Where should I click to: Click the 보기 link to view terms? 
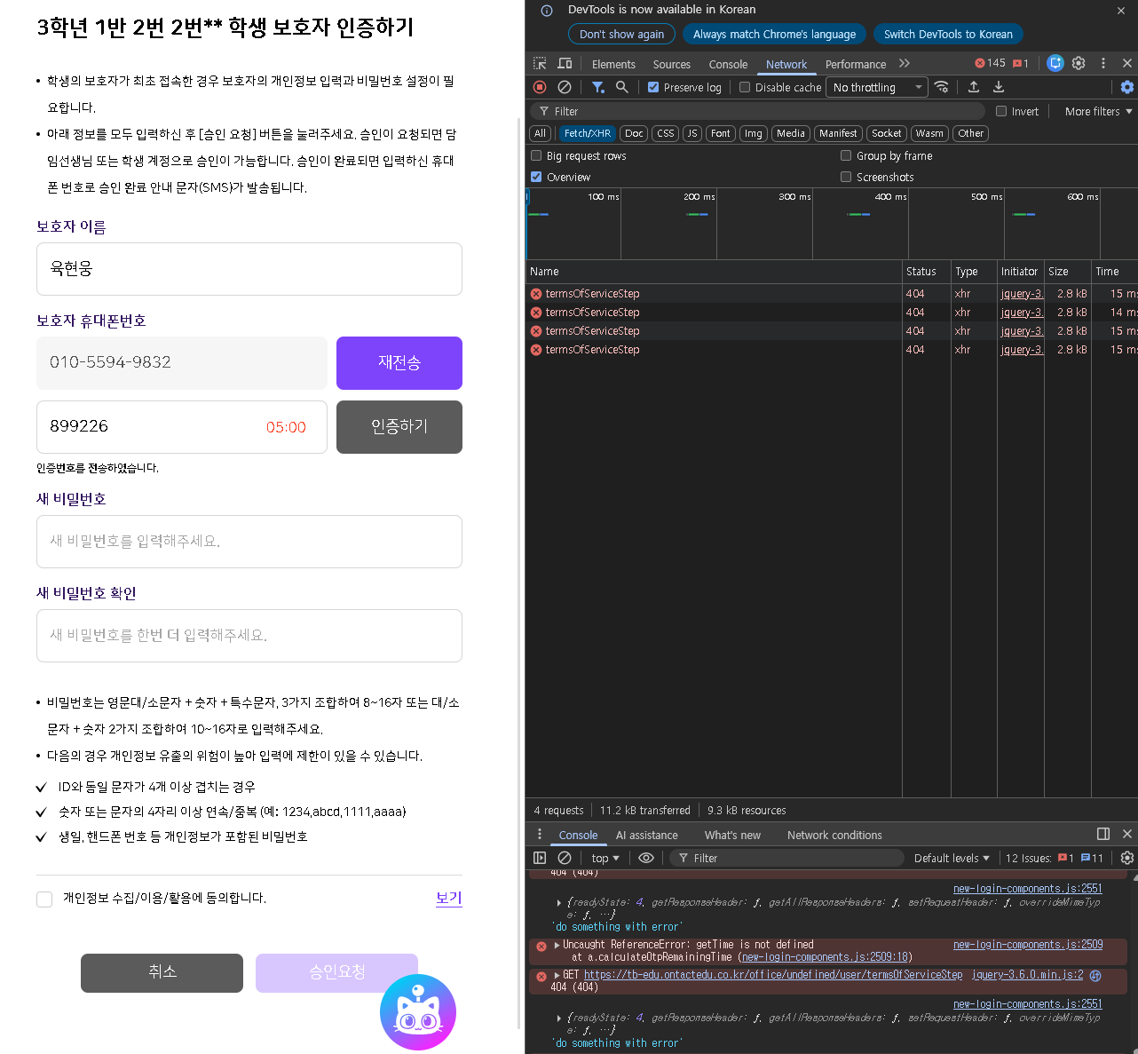click(448, 898)
